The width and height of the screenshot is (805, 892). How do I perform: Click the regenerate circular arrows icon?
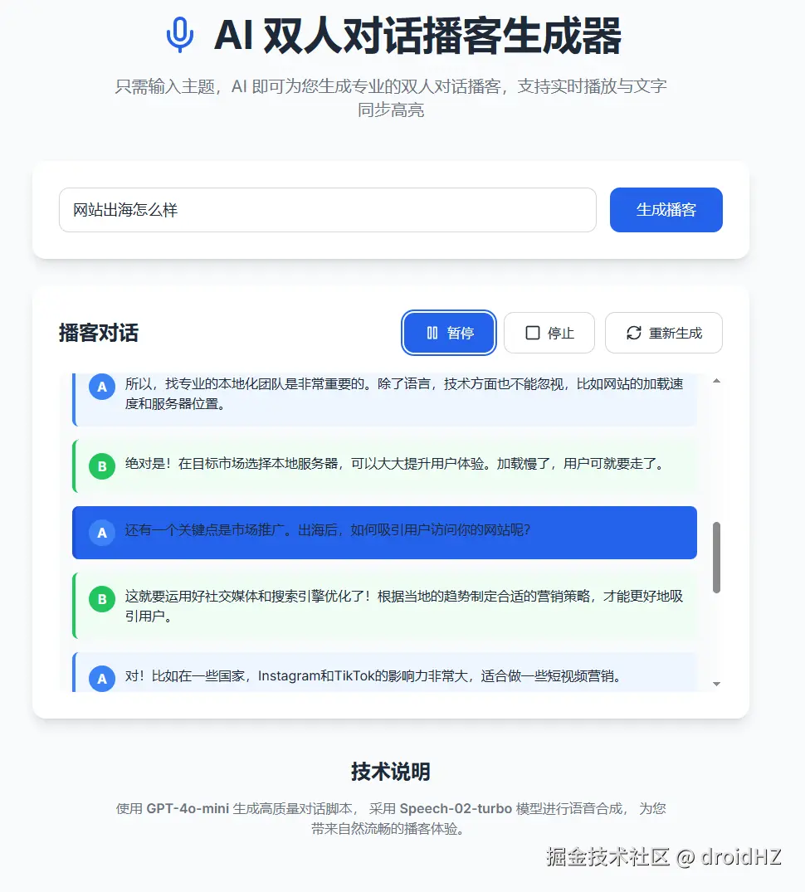(x=634, y=333)
